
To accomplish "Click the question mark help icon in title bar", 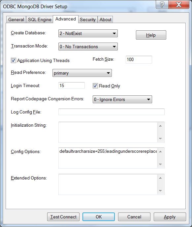I will (x=162, y=5).
